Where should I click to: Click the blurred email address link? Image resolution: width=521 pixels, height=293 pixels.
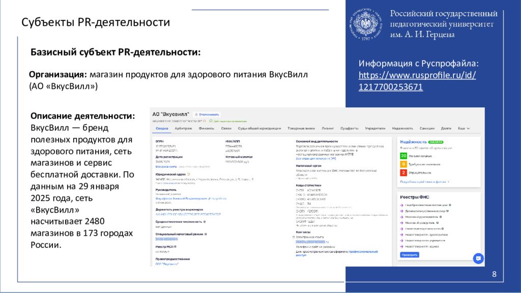(312, 242)
